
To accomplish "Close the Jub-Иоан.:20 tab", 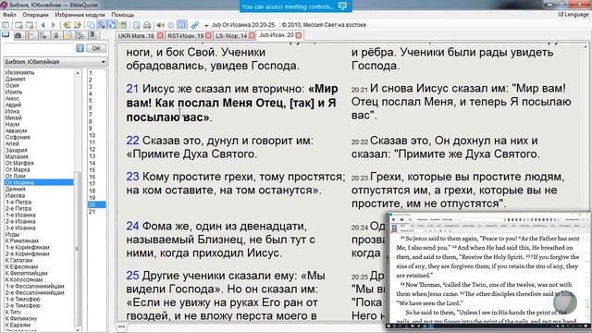I will click(x=299, y=35).
